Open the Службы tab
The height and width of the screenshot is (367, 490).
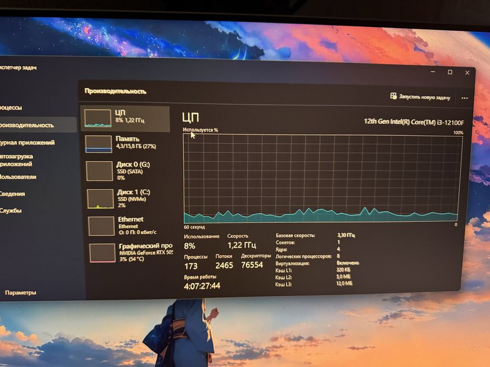(x=11, y=211)
